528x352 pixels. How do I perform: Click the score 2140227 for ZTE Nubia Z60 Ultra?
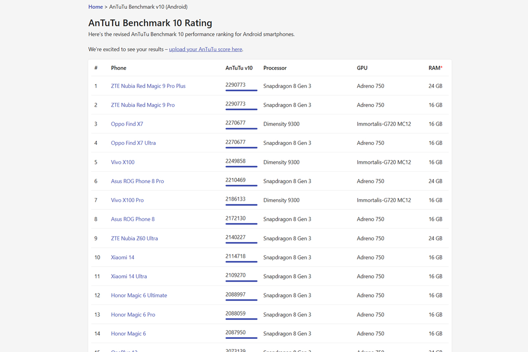point(235,237)
